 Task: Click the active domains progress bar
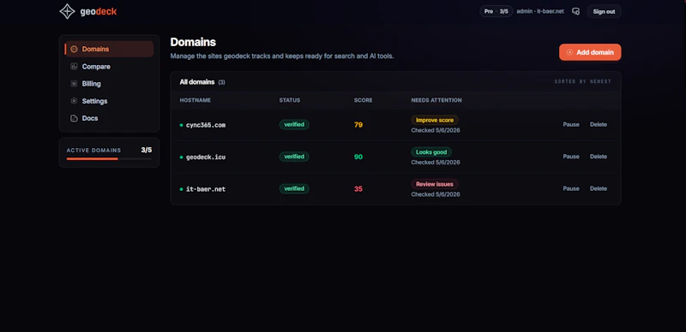point(109,159)
